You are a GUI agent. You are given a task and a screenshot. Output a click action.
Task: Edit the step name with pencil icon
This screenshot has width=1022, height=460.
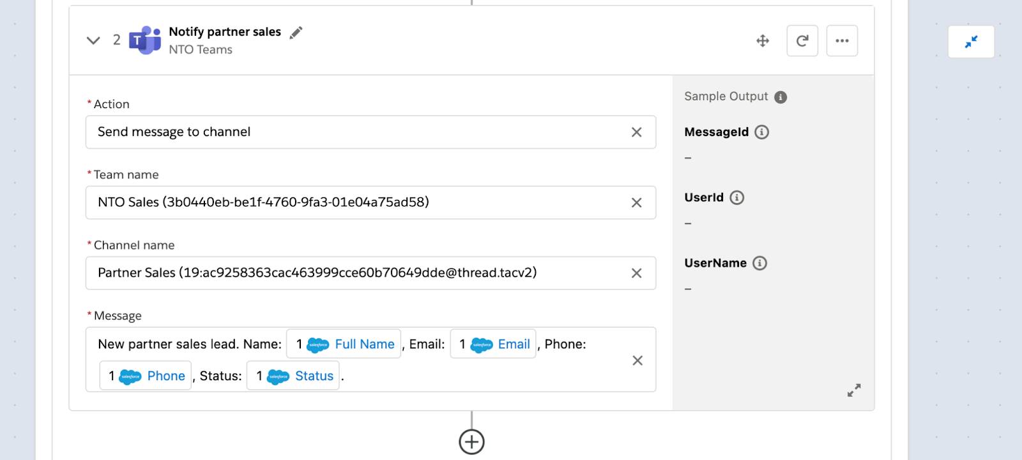pos(296,33)
